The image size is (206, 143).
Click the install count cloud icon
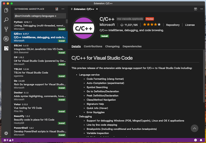coord(122,25)
